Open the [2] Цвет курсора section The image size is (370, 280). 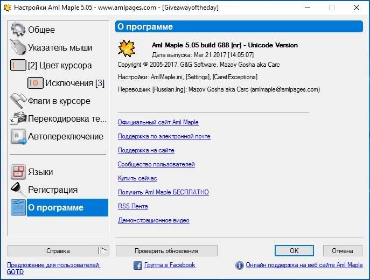click(59, 65)
